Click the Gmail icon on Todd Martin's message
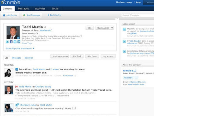Image resolution: width=198 pixels, height=124 pixels. pos(17,87)
